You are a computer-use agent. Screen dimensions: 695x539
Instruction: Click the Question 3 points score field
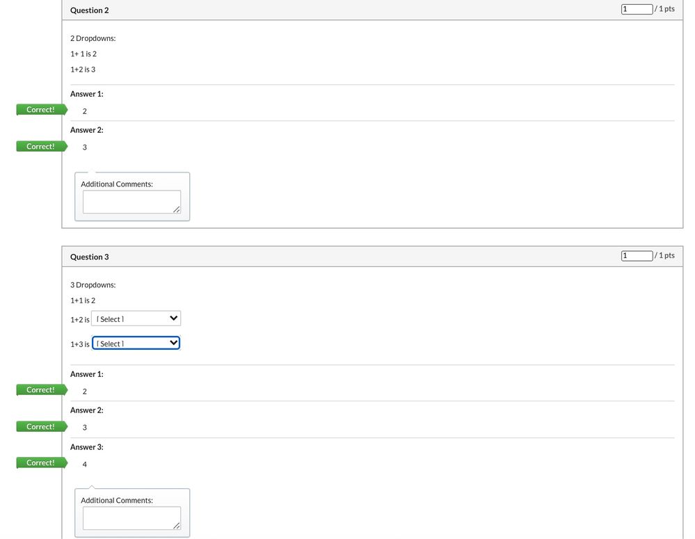coord(637,256)
